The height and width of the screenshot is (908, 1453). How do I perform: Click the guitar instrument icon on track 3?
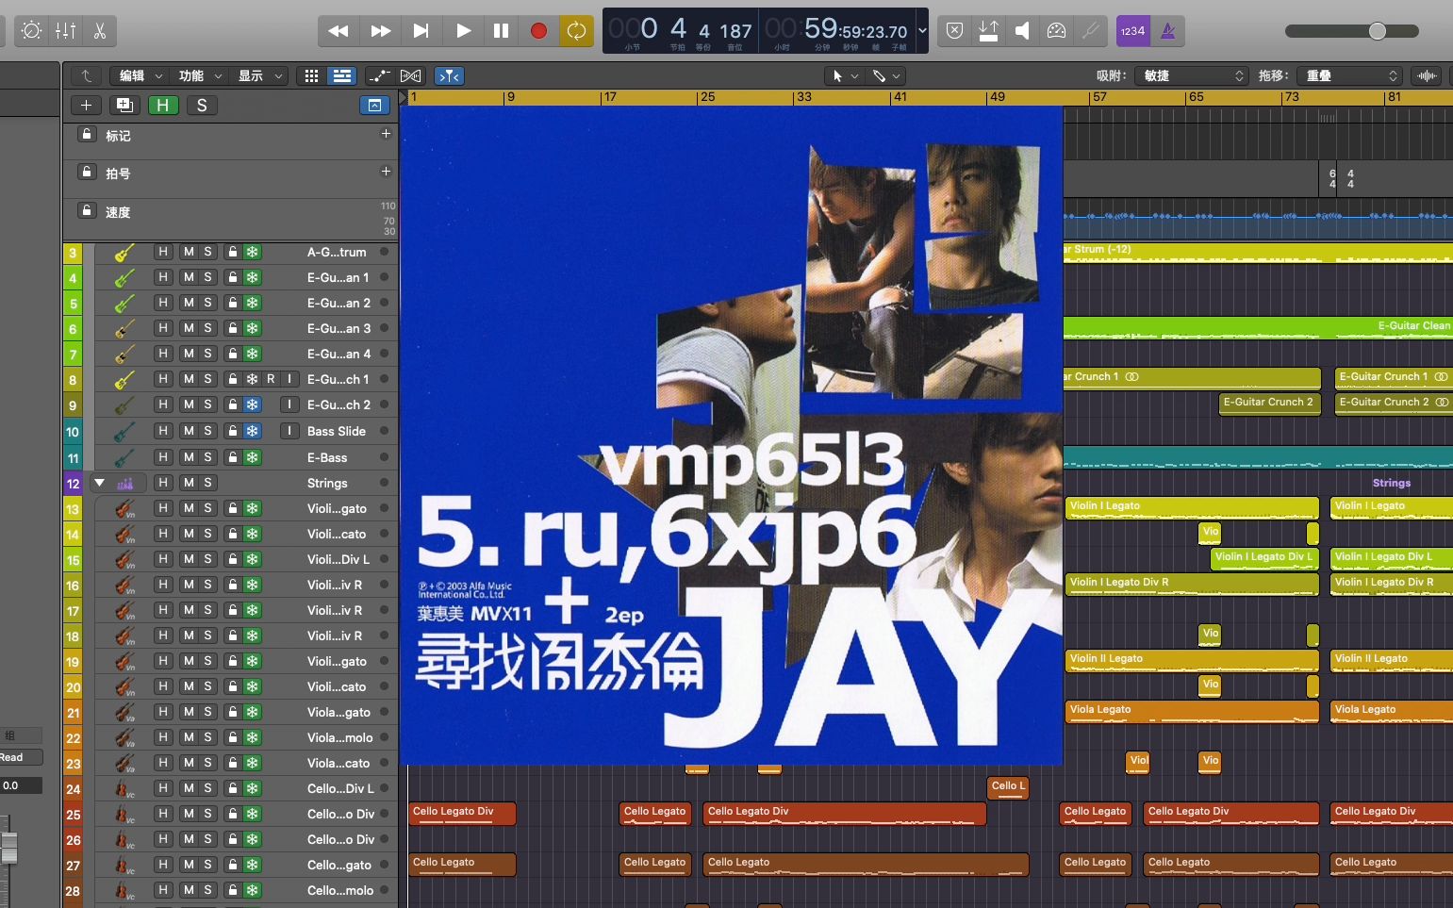tap(124, 252)
